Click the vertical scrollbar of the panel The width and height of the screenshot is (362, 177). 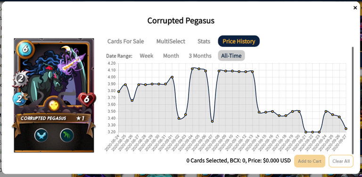[353, 100]
